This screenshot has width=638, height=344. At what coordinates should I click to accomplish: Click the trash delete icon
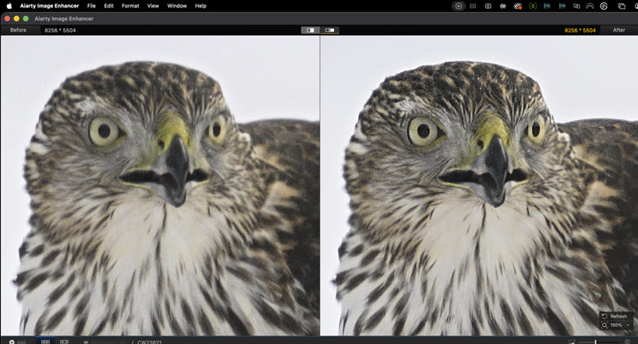pyautogui.click(x=627, y=342)
